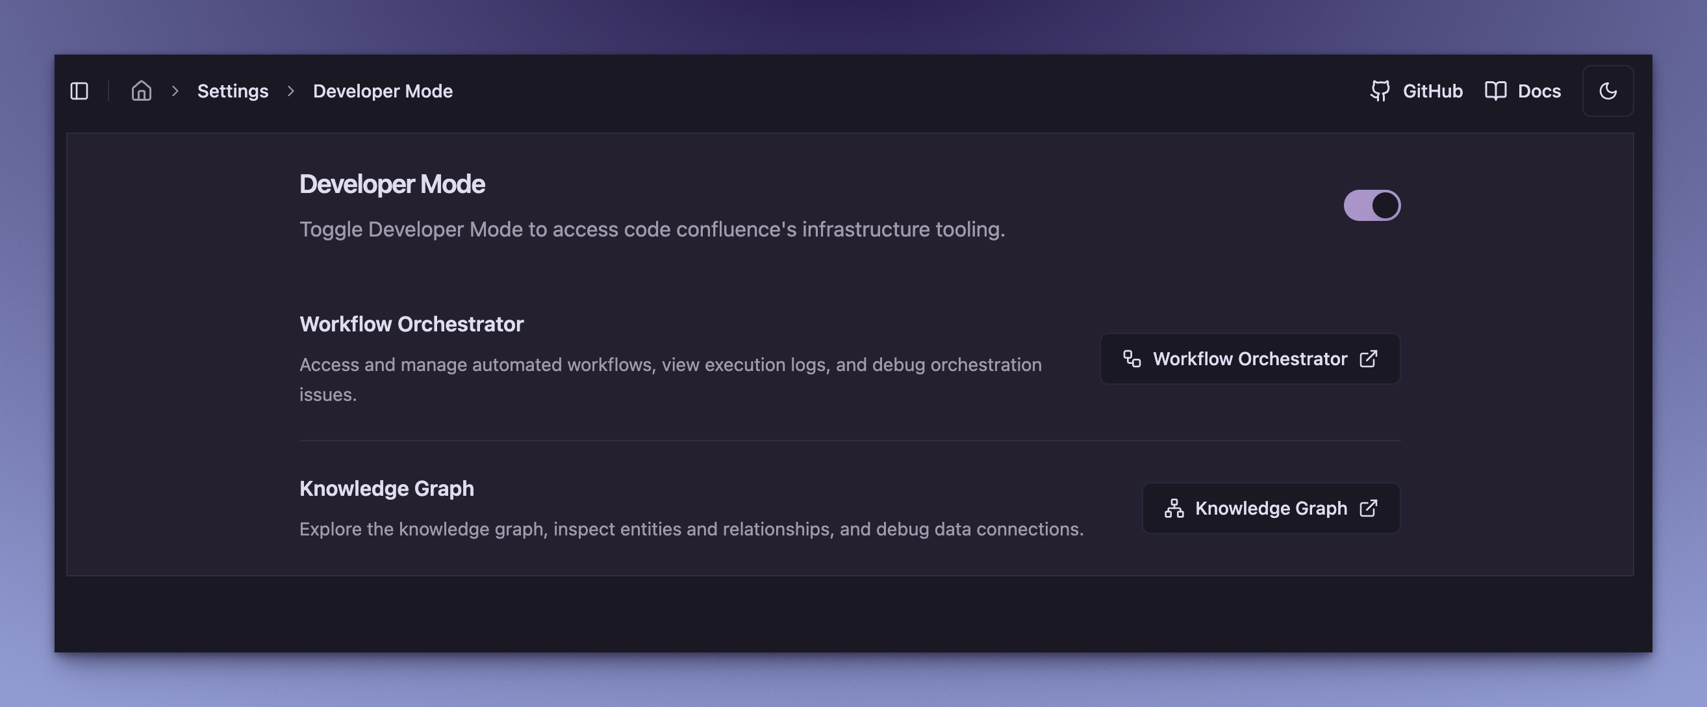The width and height of the screenshot is (1707, 707).
Task: Click the external link icon beside Workflow Orchestrator
Action: point(1369,359)
